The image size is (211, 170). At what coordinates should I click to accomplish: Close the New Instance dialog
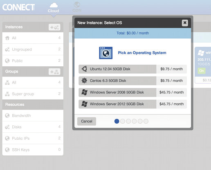185,23
